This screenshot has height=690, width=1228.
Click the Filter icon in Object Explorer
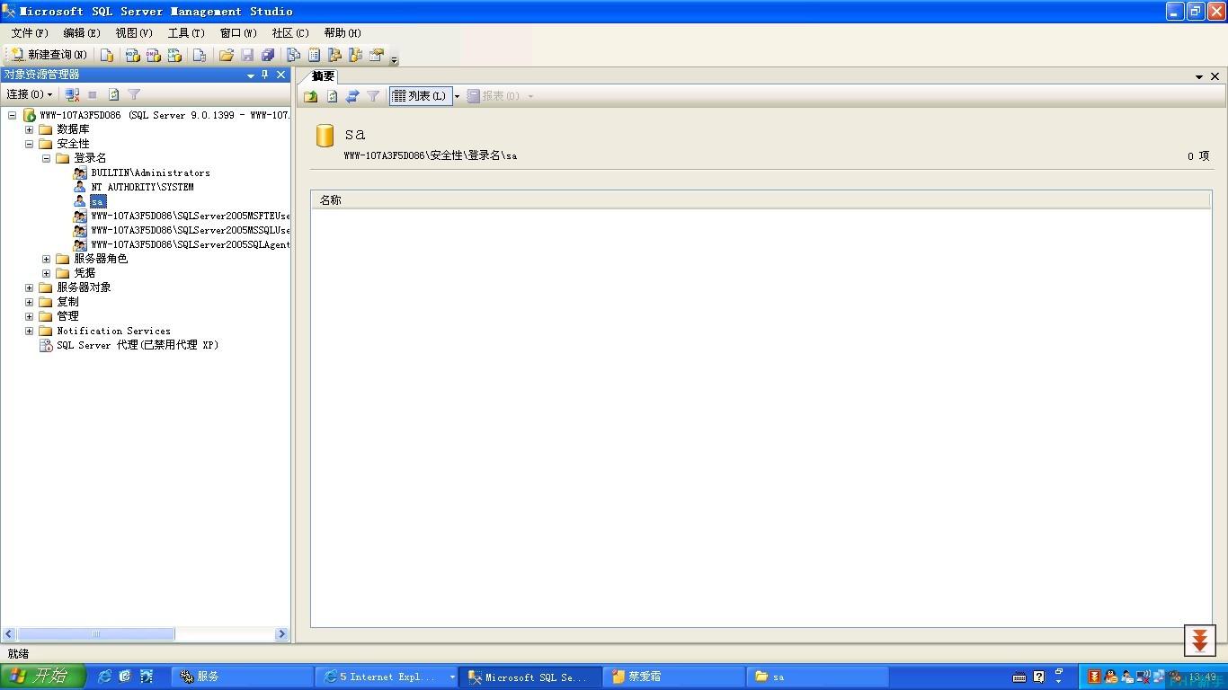click(x=134, y=94)
